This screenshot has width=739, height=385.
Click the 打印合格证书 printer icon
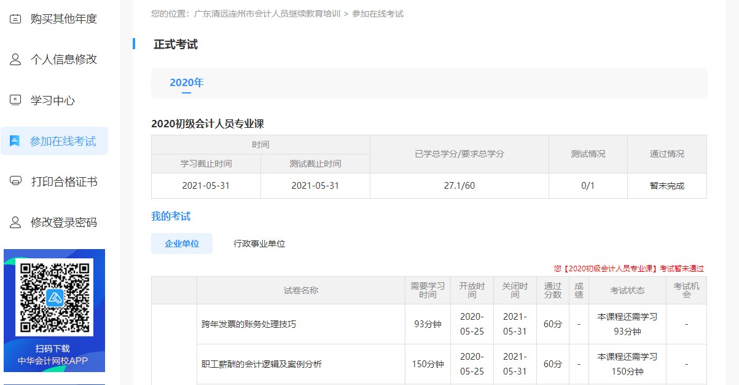pyautogui.click(x=15, y=181)
